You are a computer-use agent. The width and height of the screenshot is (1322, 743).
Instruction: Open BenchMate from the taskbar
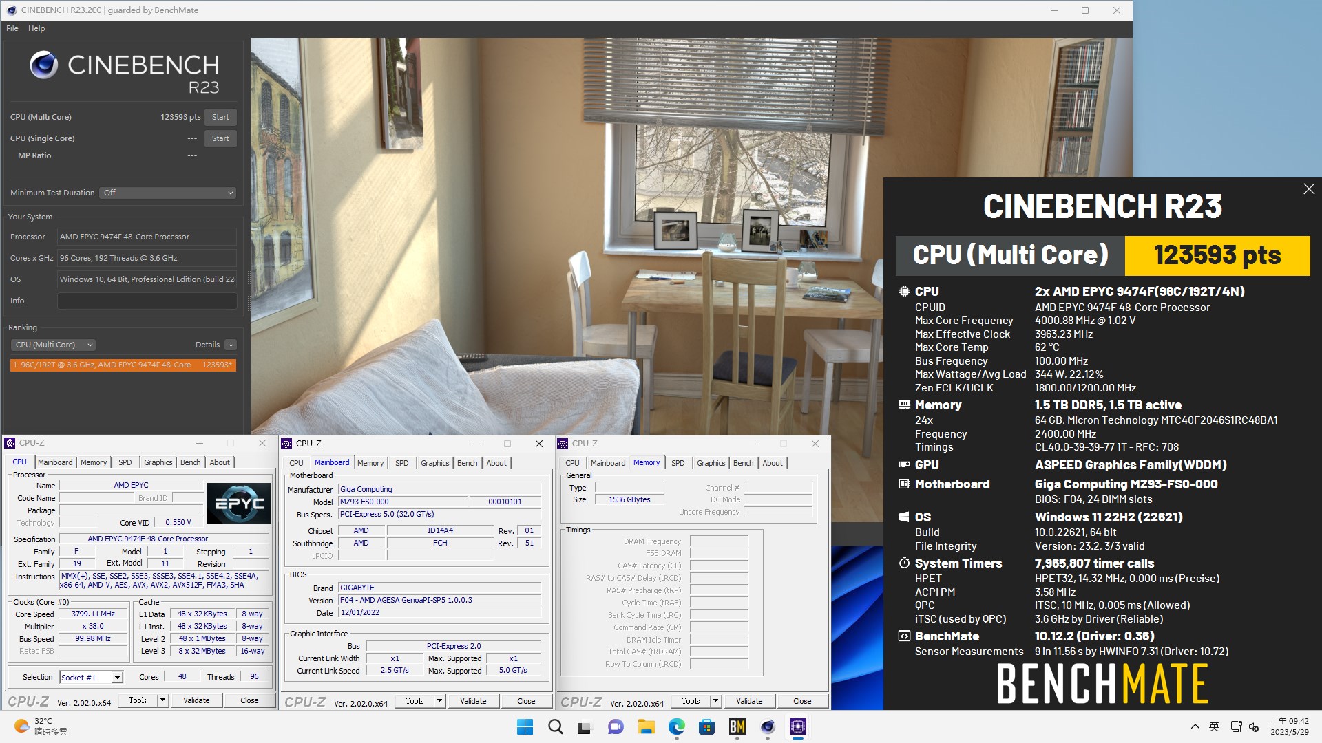pos(737,726)
